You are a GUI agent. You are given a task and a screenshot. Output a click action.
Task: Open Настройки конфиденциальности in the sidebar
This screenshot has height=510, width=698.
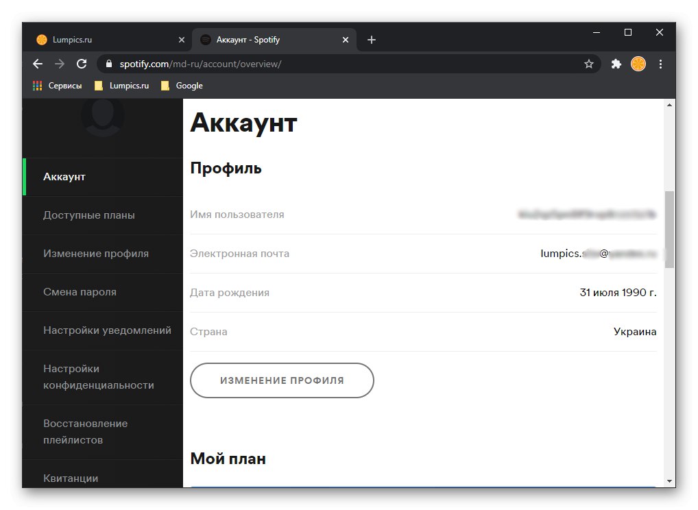pos(103,378)
